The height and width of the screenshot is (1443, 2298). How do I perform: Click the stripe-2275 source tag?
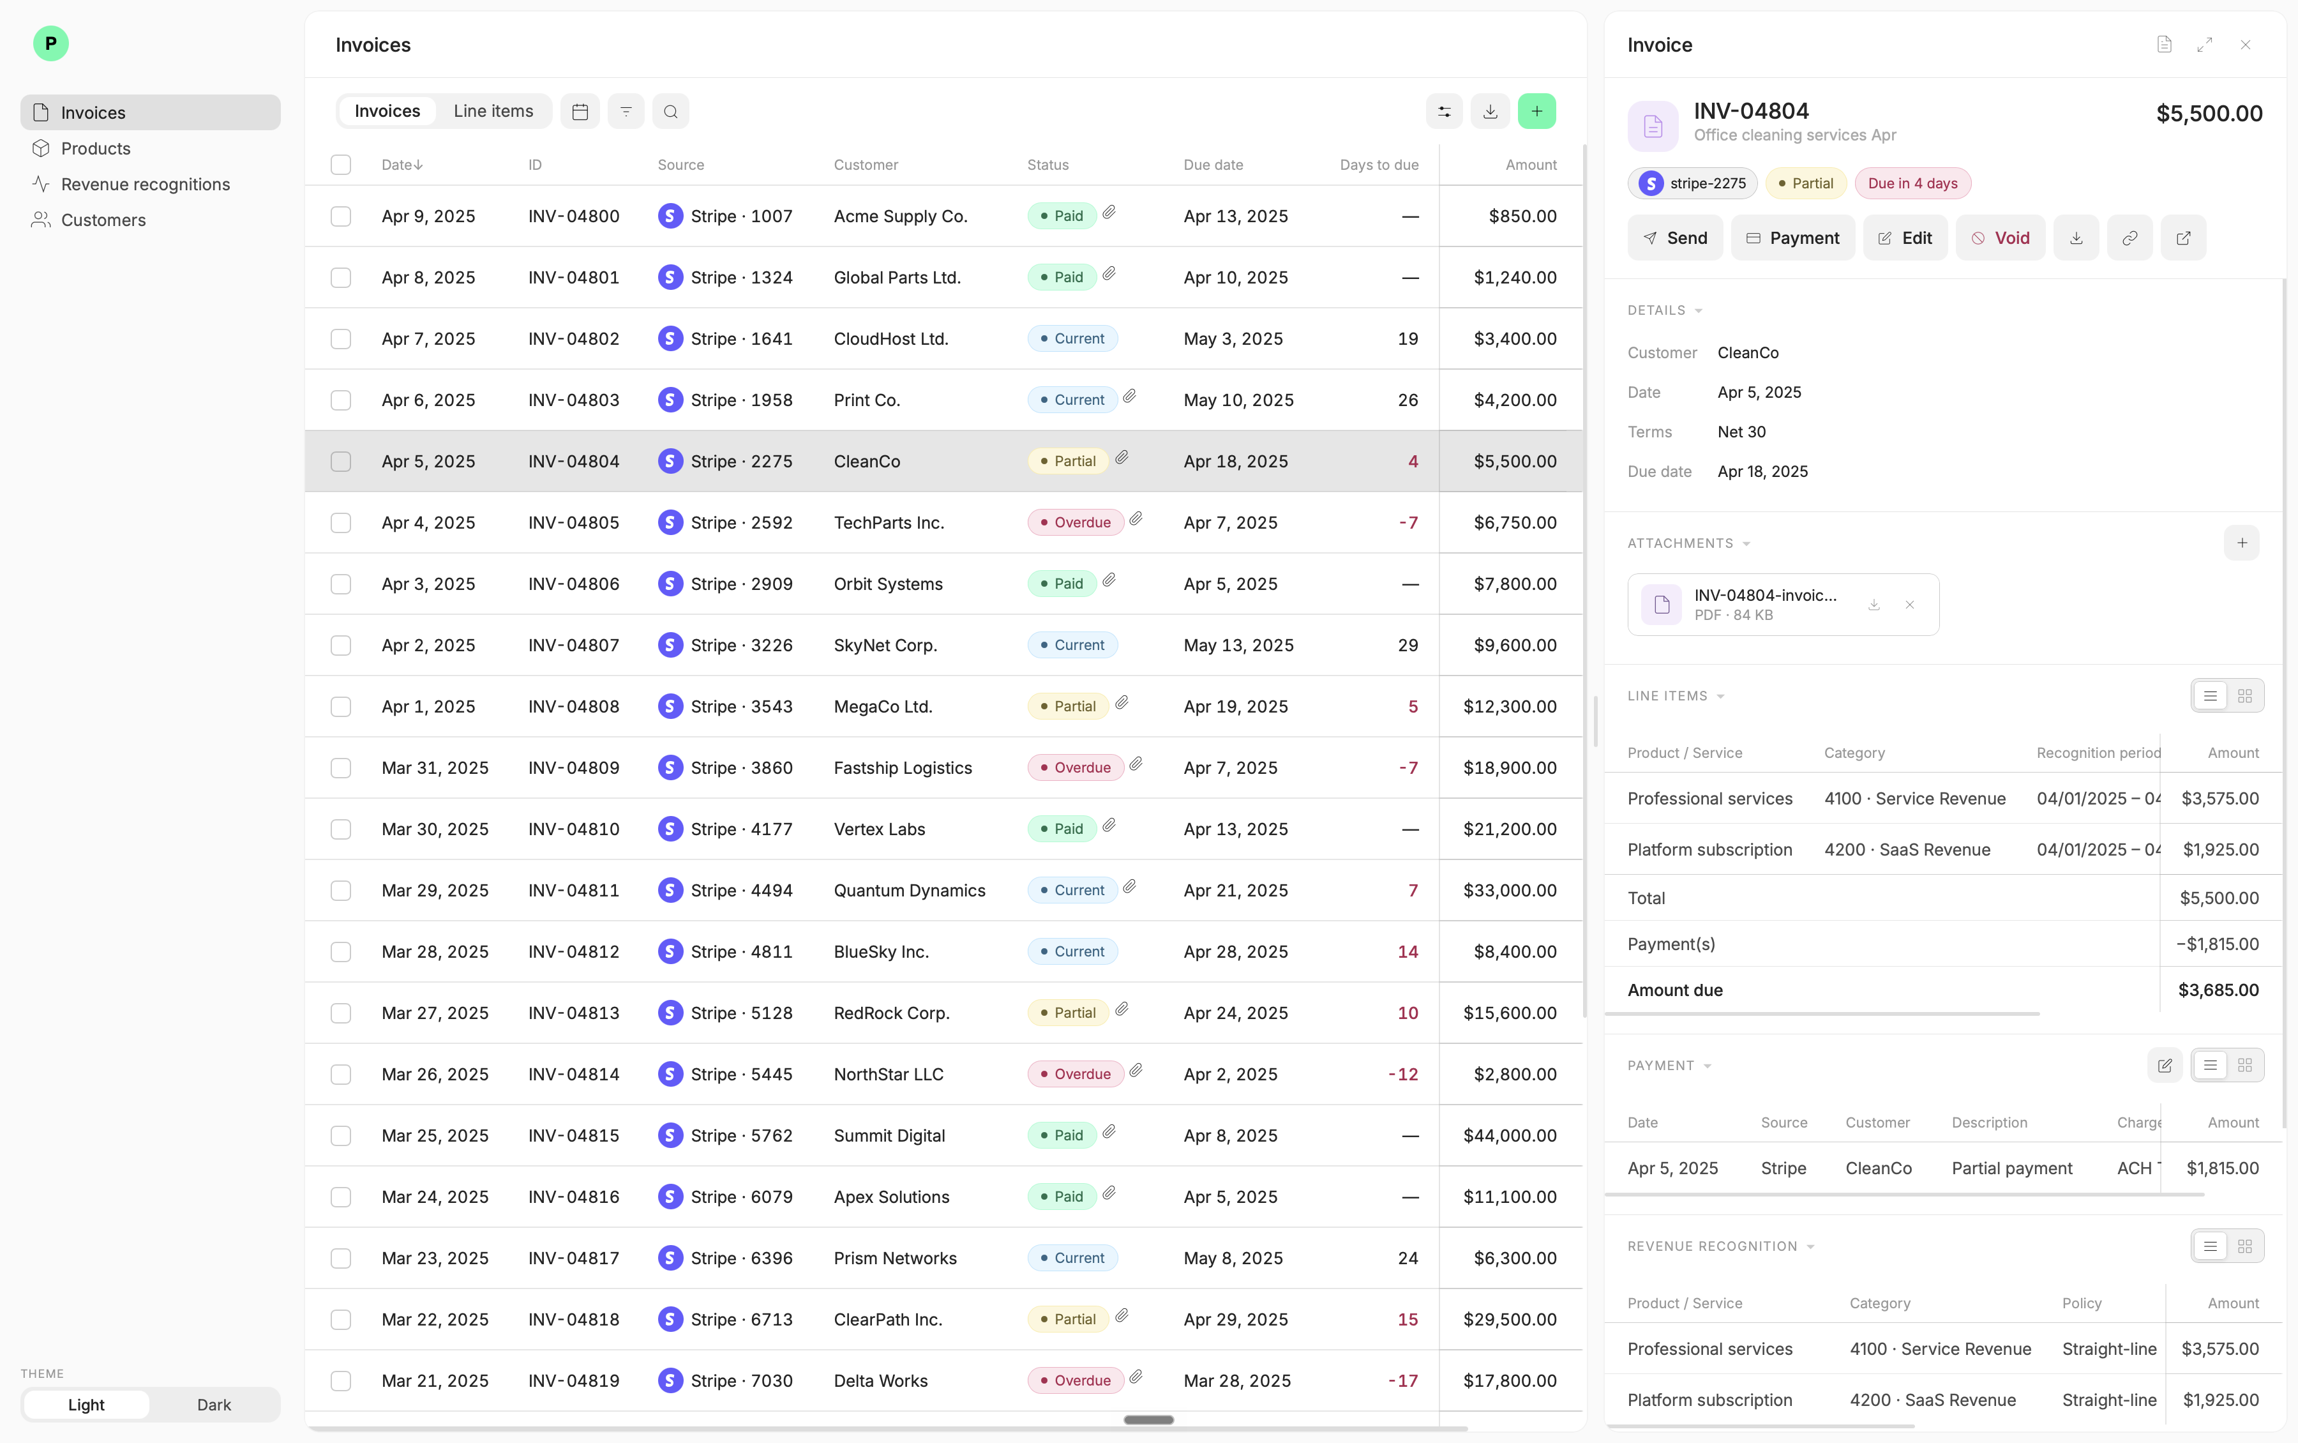1692,183
